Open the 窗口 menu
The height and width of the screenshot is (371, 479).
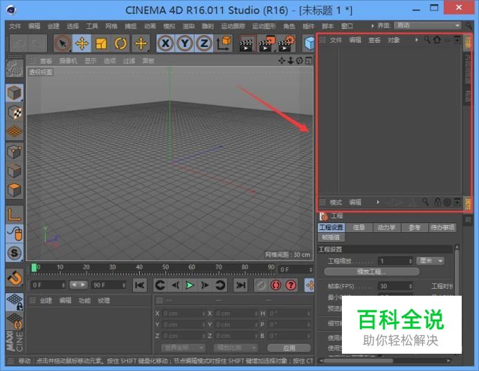click(347, 26)
